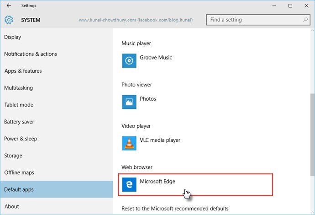315x215 pixels.
Task: Select Default apps in sidebar
Action: click(57, 189)
